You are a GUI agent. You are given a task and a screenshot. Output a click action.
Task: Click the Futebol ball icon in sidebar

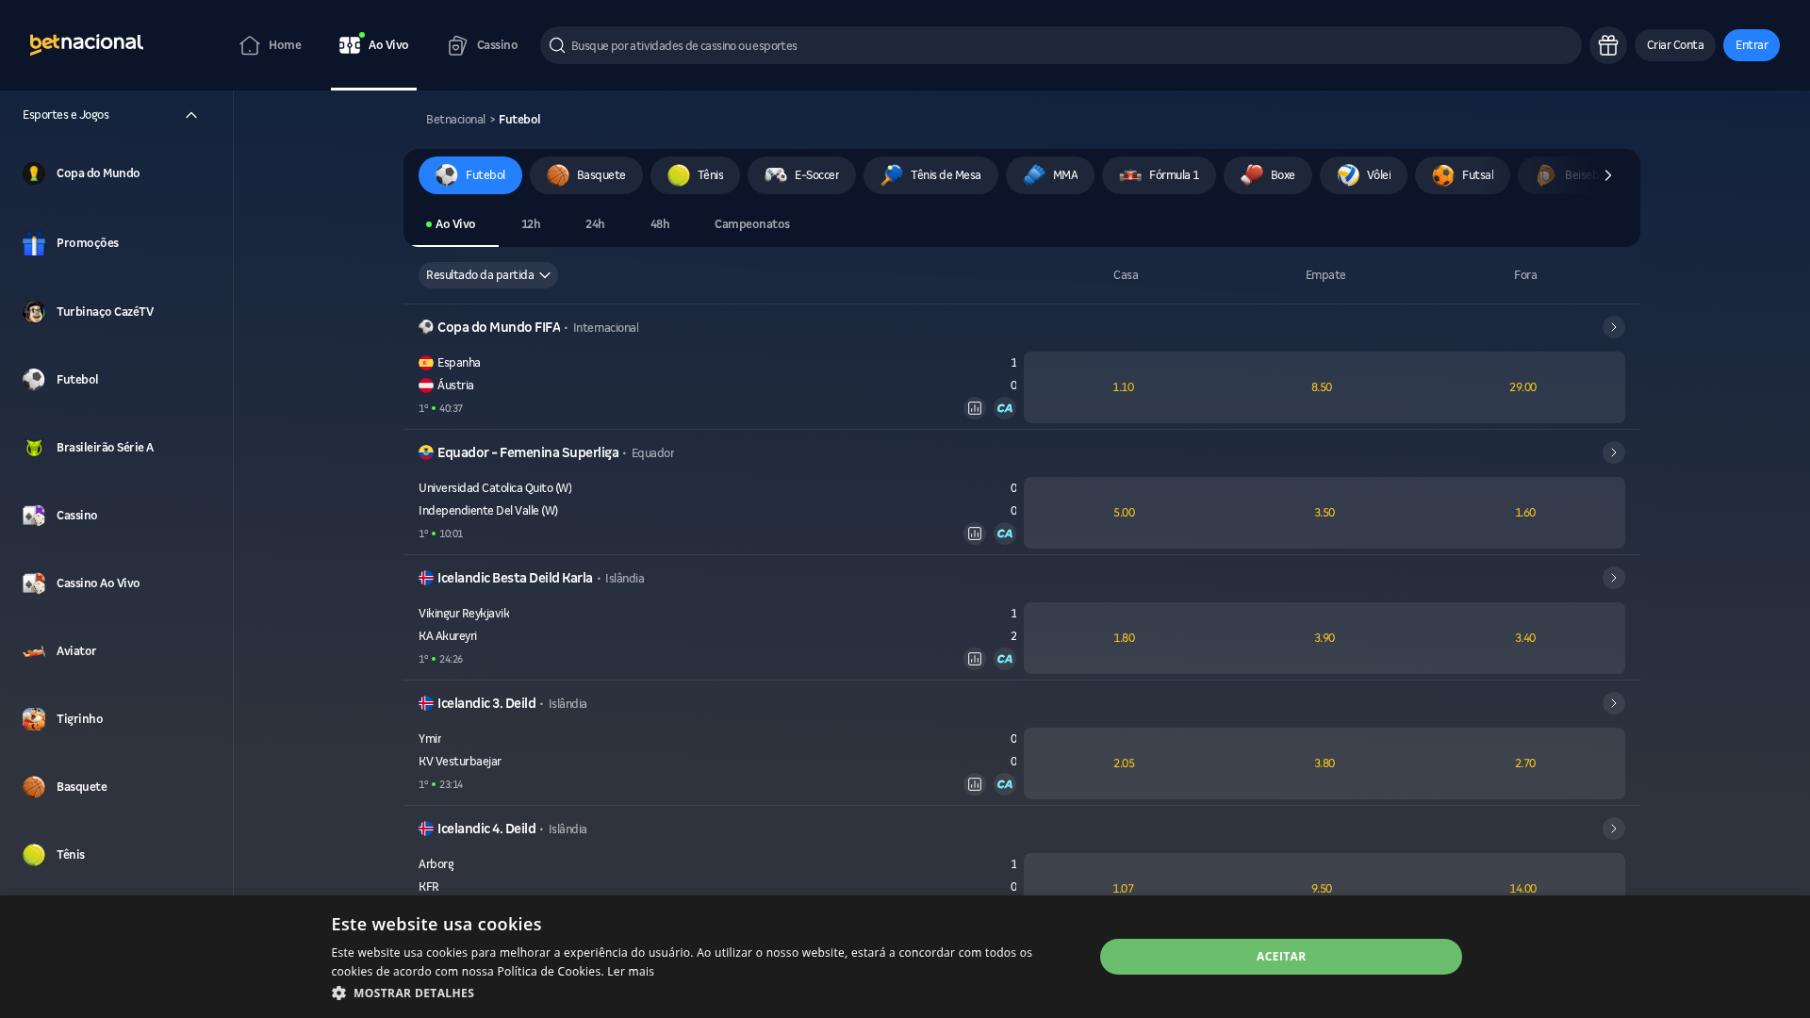(34, 379)
